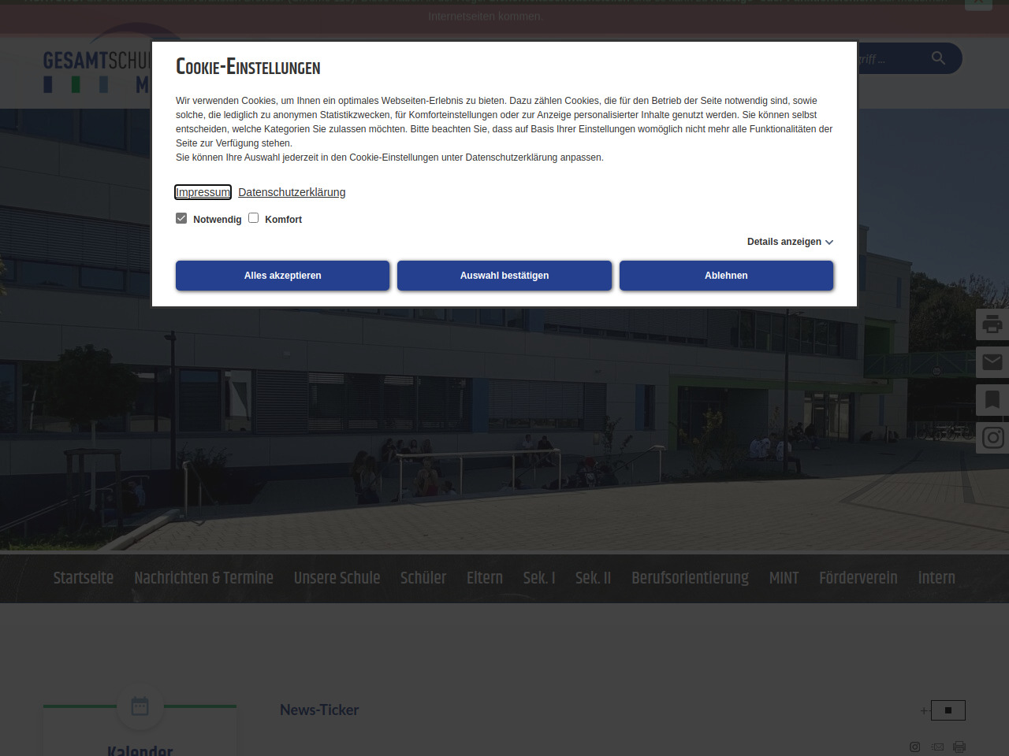Stop the News-Ticker with the square button
The image size is (1009, 756).
tap(948, 710)
